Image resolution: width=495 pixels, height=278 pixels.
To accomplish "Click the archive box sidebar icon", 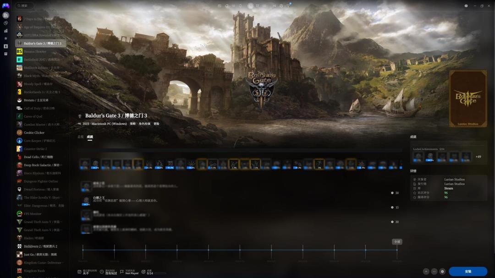I will point(5,54).
